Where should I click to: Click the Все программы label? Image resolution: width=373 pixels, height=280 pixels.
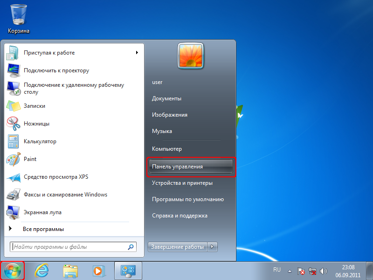pos(43,229)
